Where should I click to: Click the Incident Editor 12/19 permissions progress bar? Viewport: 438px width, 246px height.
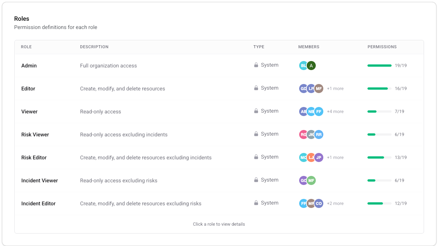[x=380, y=203]
